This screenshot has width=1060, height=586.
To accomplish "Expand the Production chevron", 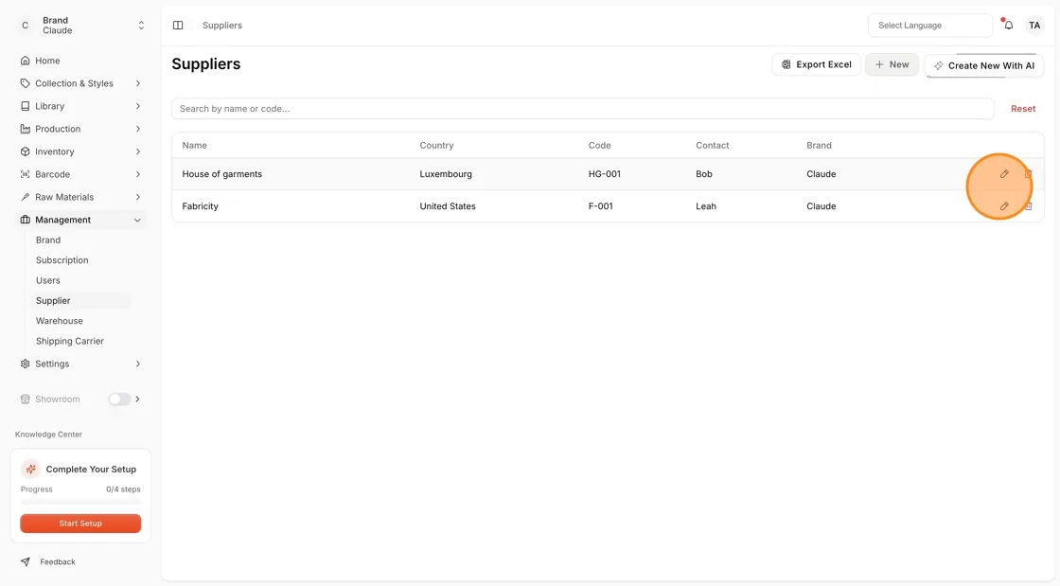I will click(138, 129).
